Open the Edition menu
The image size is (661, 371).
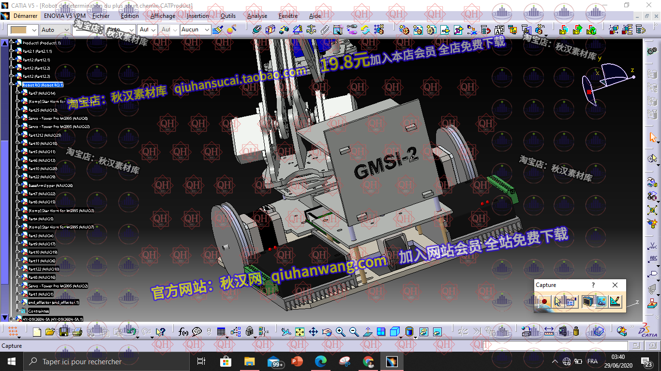(x=130, y=16)
